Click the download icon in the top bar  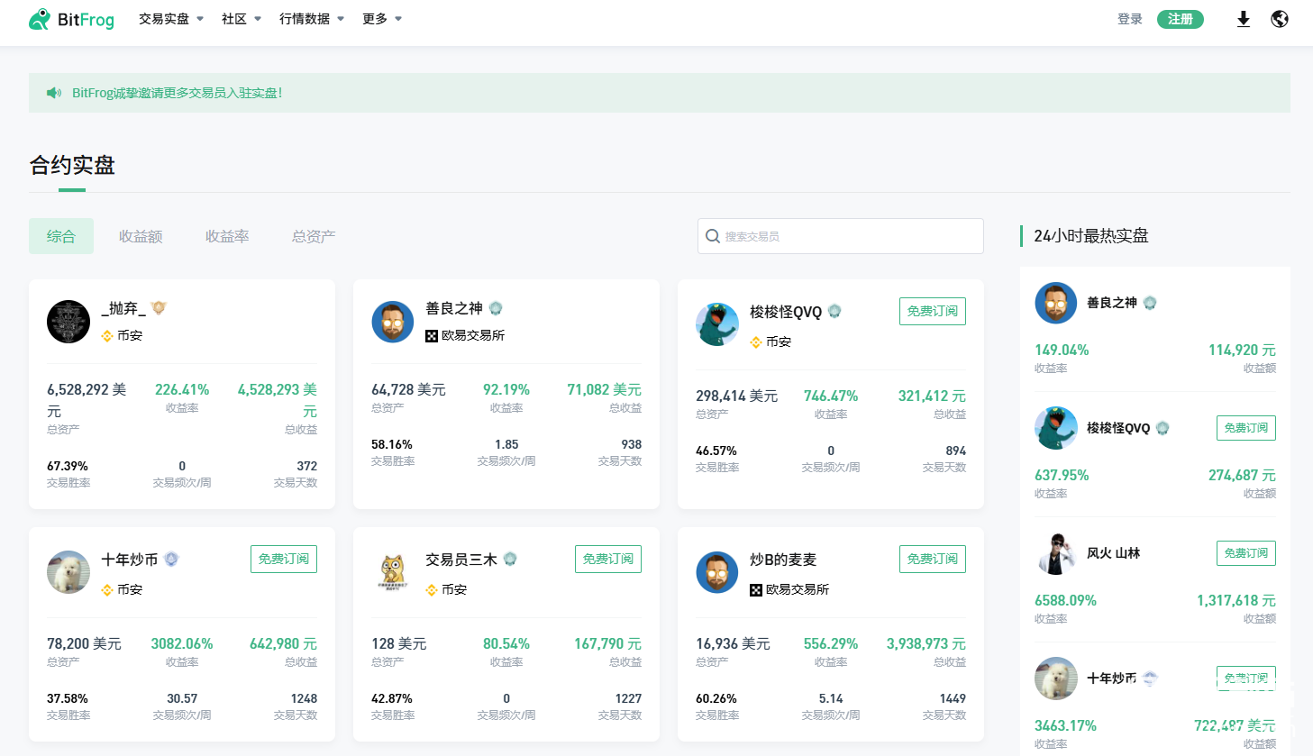click(x=1244, y=19)
